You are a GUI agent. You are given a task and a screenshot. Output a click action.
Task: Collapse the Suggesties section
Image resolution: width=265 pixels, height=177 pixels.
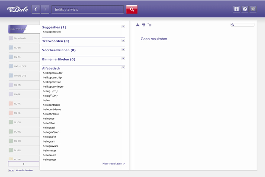click(123, 27)
